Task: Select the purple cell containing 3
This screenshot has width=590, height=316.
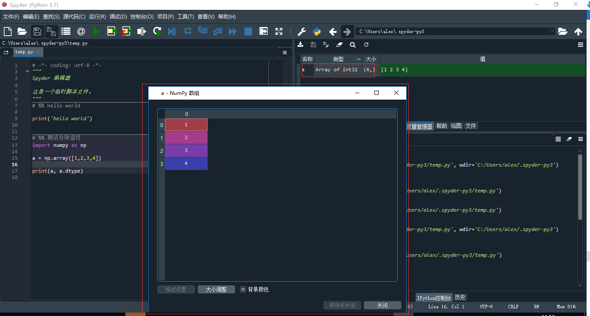Action: (186, 151)
